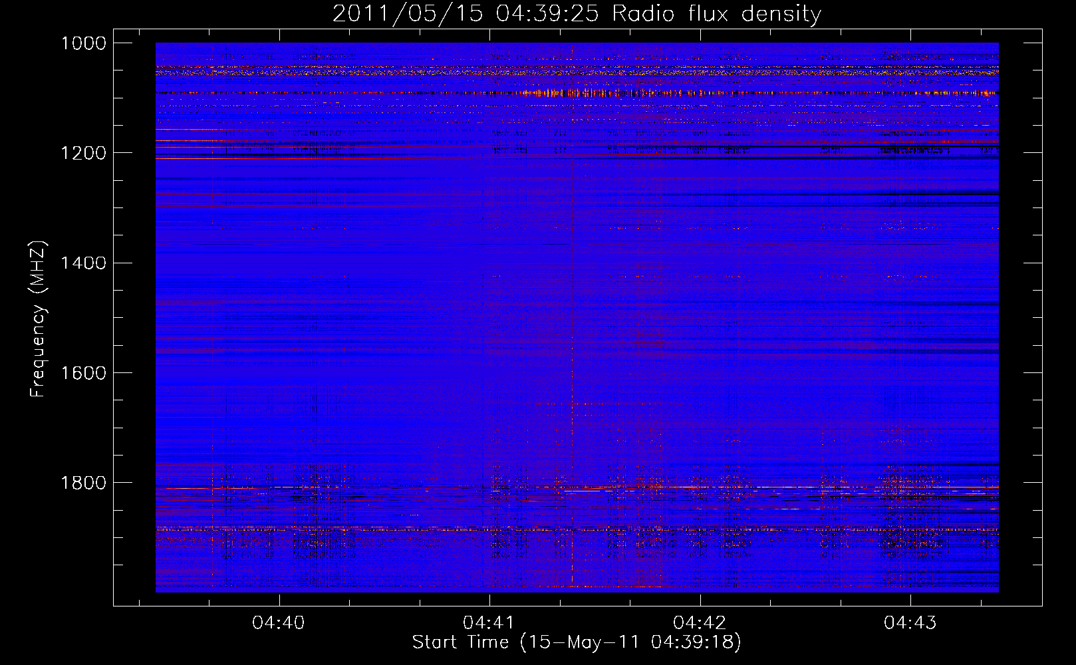Click the plot title "Radio flux density"

(716, 13)
